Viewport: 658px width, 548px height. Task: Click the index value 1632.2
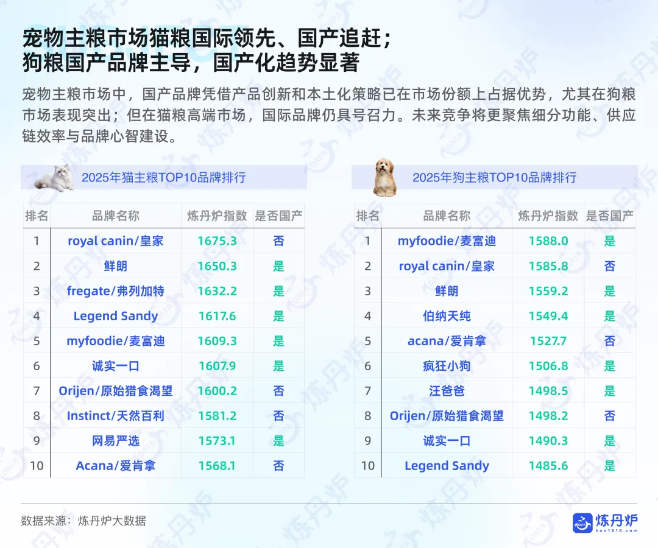click(217, 291)
